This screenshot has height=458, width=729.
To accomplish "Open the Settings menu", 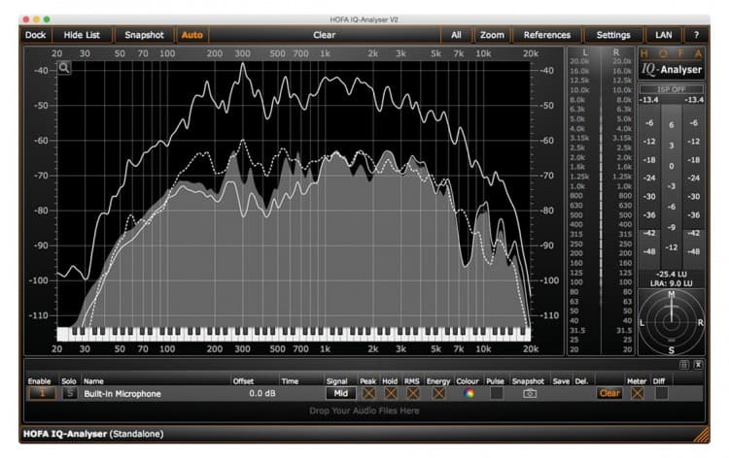I will point(613,35).
